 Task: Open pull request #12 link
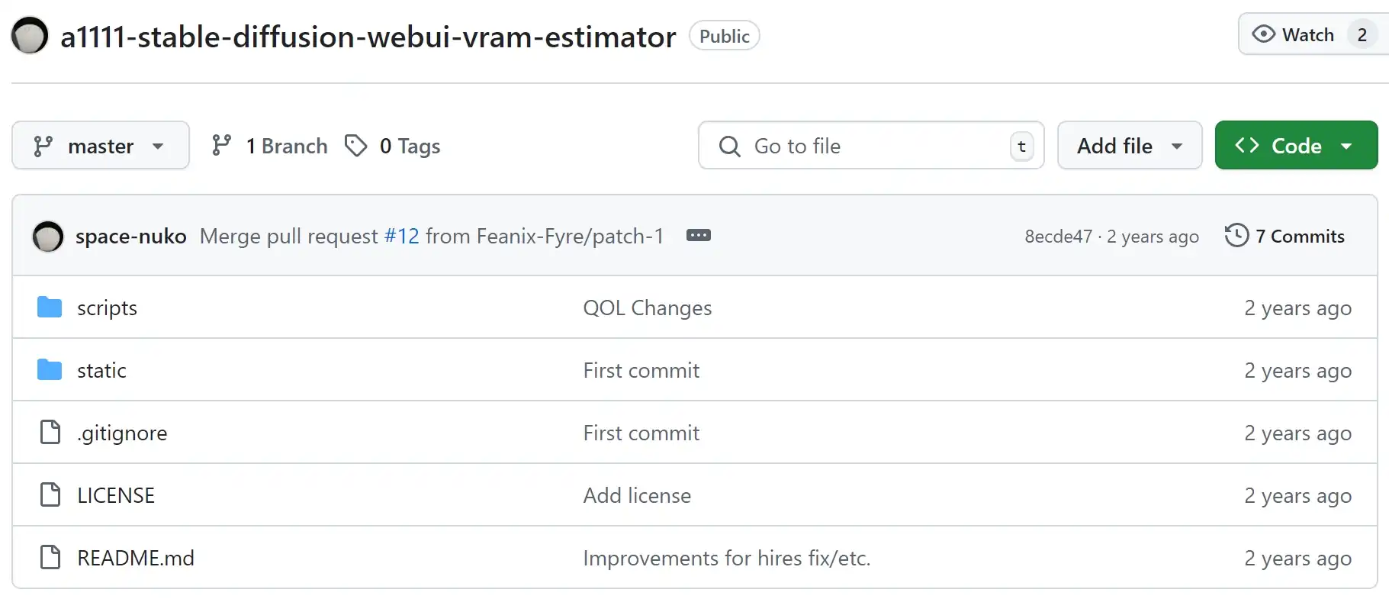pyautogui.click(x=401, y=237)
